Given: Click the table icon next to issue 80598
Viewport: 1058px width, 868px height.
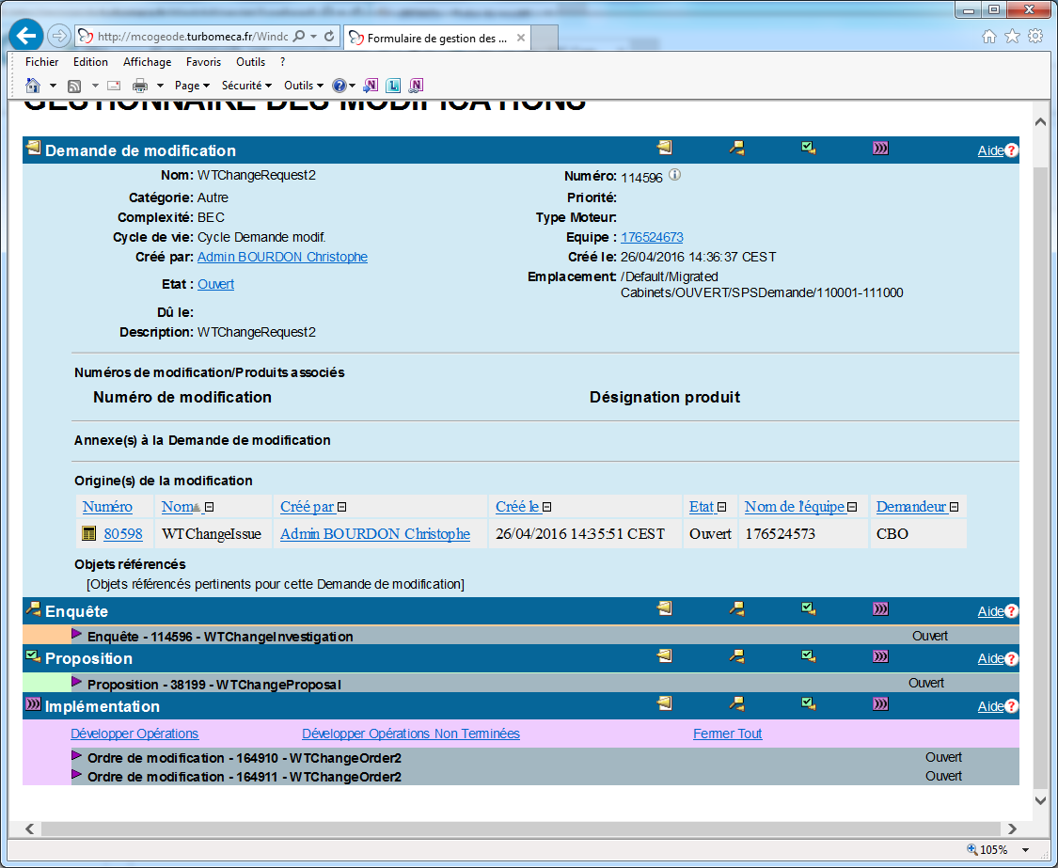Looking at the screenshot, I should click(x=89, y=534).
